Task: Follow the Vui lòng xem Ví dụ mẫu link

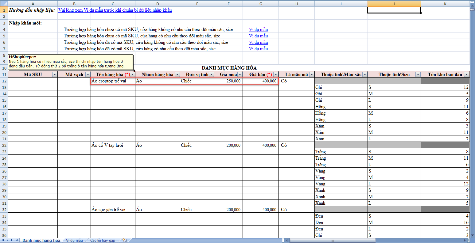Action: point(115,10)
